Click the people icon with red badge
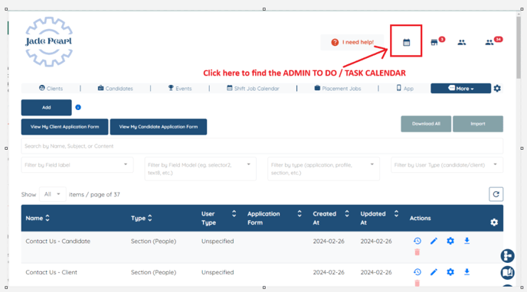Image resolution: width=527 pixels, height=292 pixels. tap(489, 42)
